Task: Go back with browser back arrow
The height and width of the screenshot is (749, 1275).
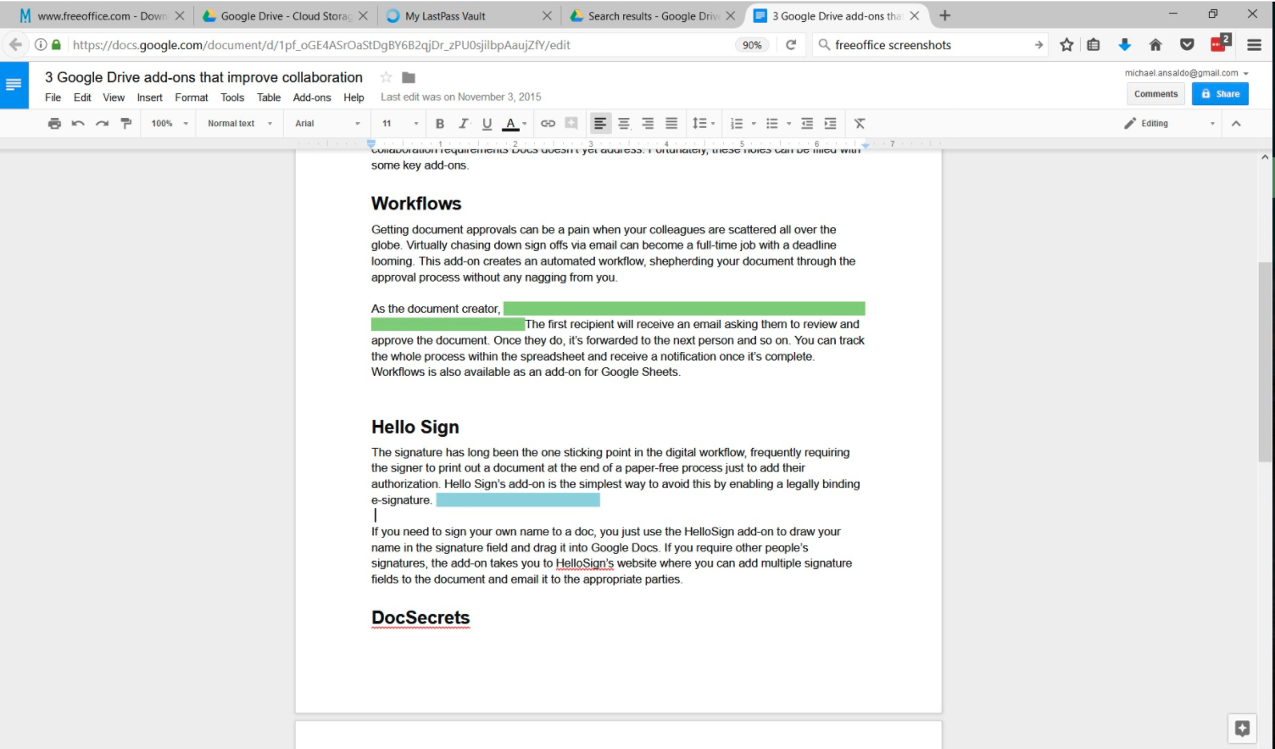Action: [x=15, y=45]
